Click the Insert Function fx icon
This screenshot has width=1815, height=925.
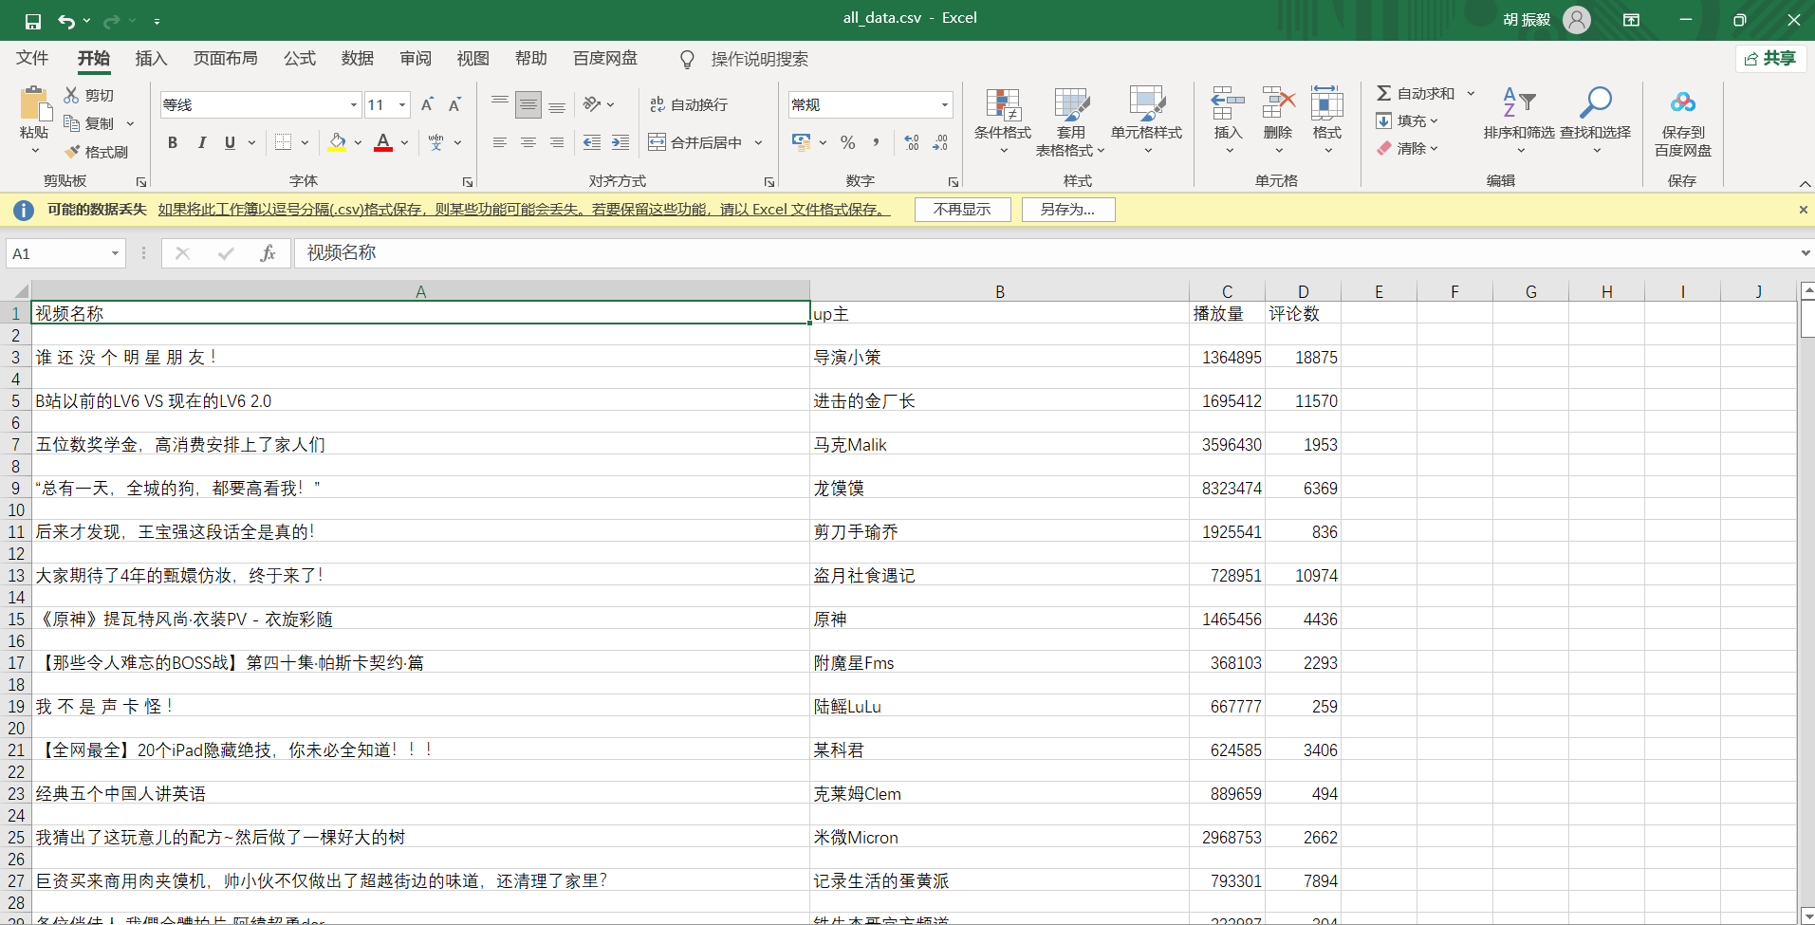pyautogui.click(x=268, y=253)
